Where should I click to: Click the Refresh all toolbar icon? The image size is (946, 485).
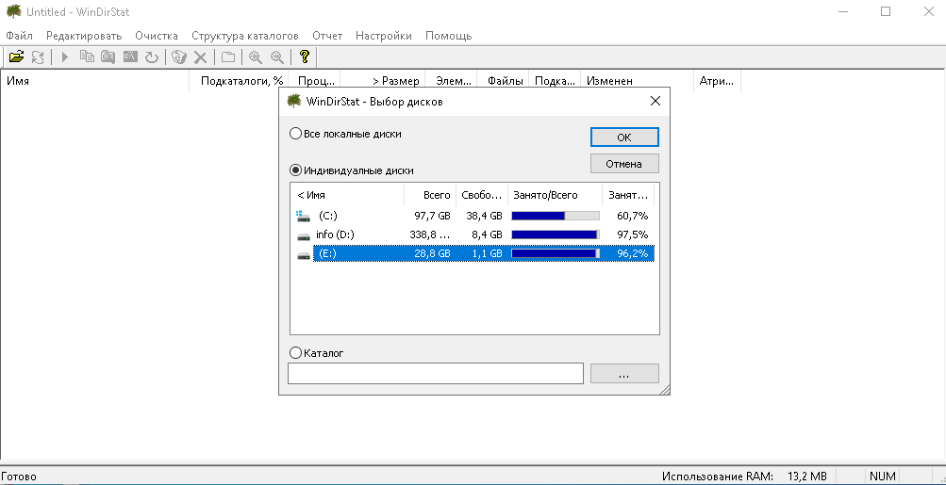point(38,57)
